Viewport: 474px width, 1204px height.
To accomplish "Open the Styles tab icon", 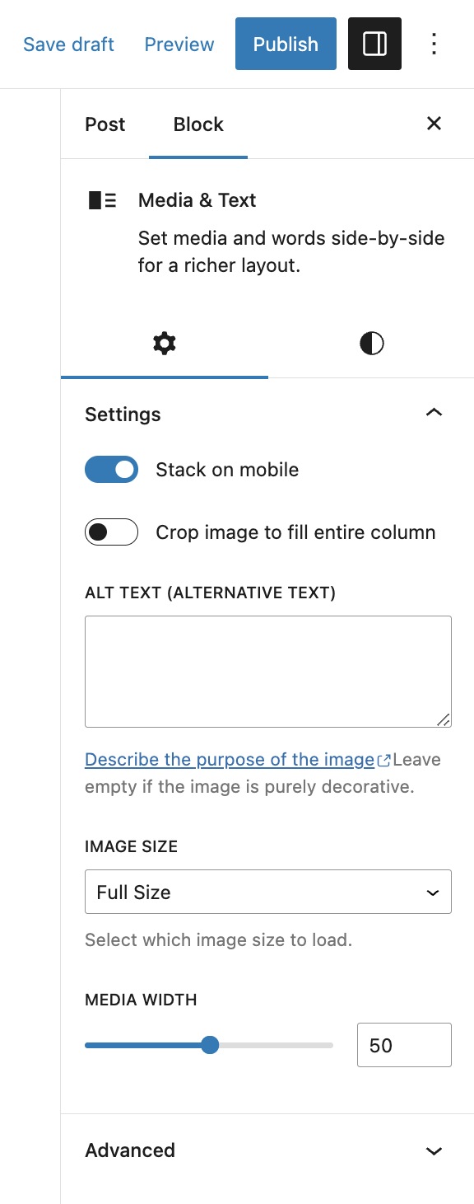I will point(371,343).
